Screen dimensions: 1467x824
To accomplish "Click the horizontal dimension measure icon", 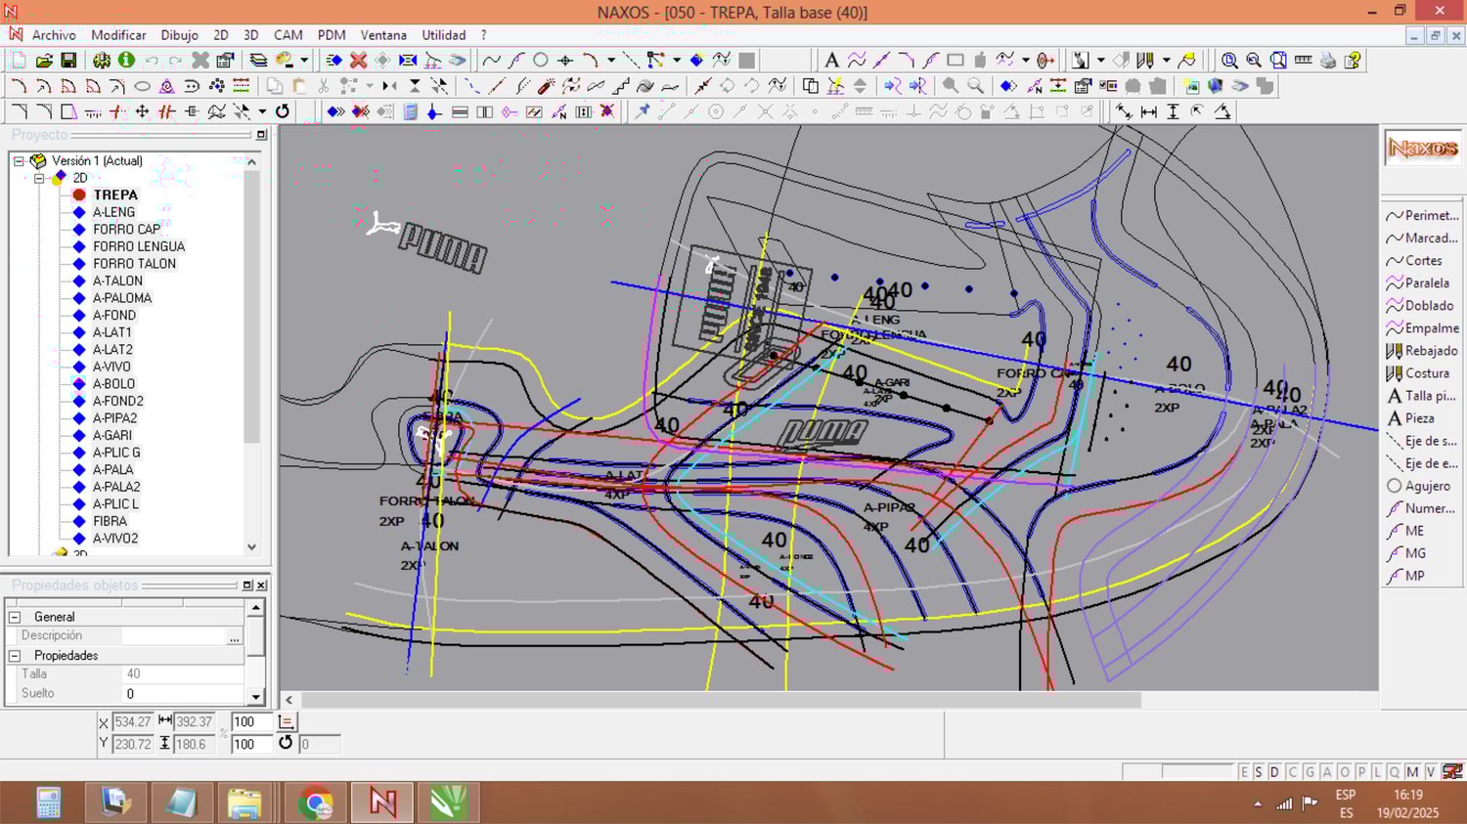I will [1148, 112].
